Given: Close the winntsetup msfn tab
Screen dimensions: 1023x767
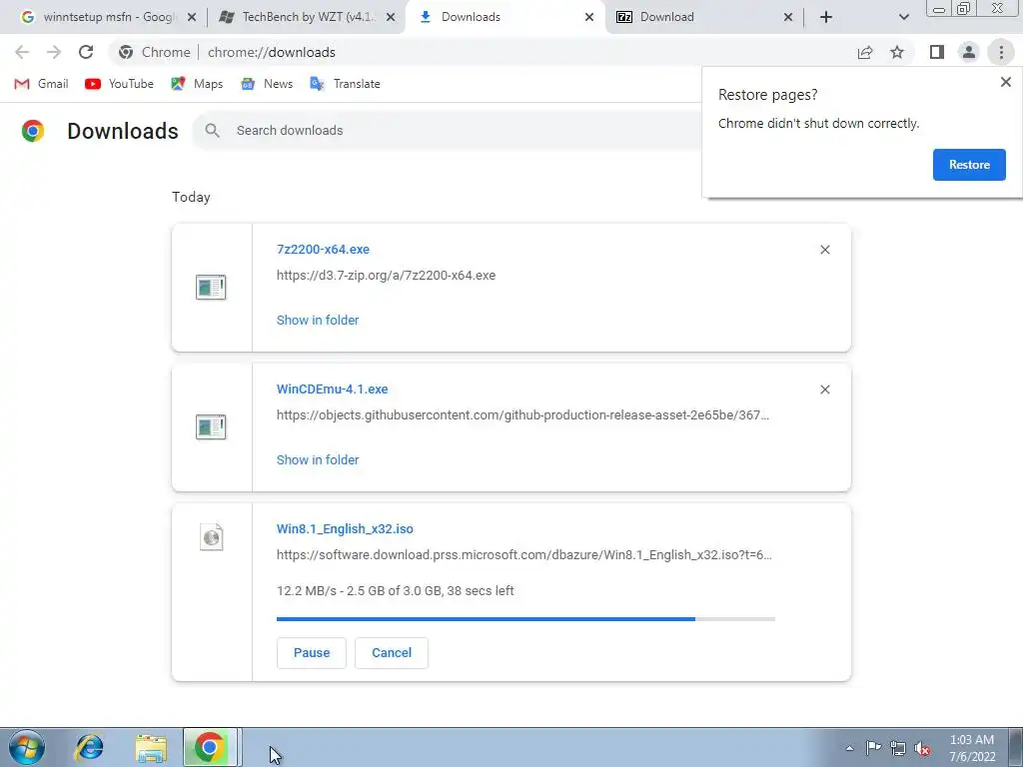Looking at the screenshot, I should tap(192, 17).
